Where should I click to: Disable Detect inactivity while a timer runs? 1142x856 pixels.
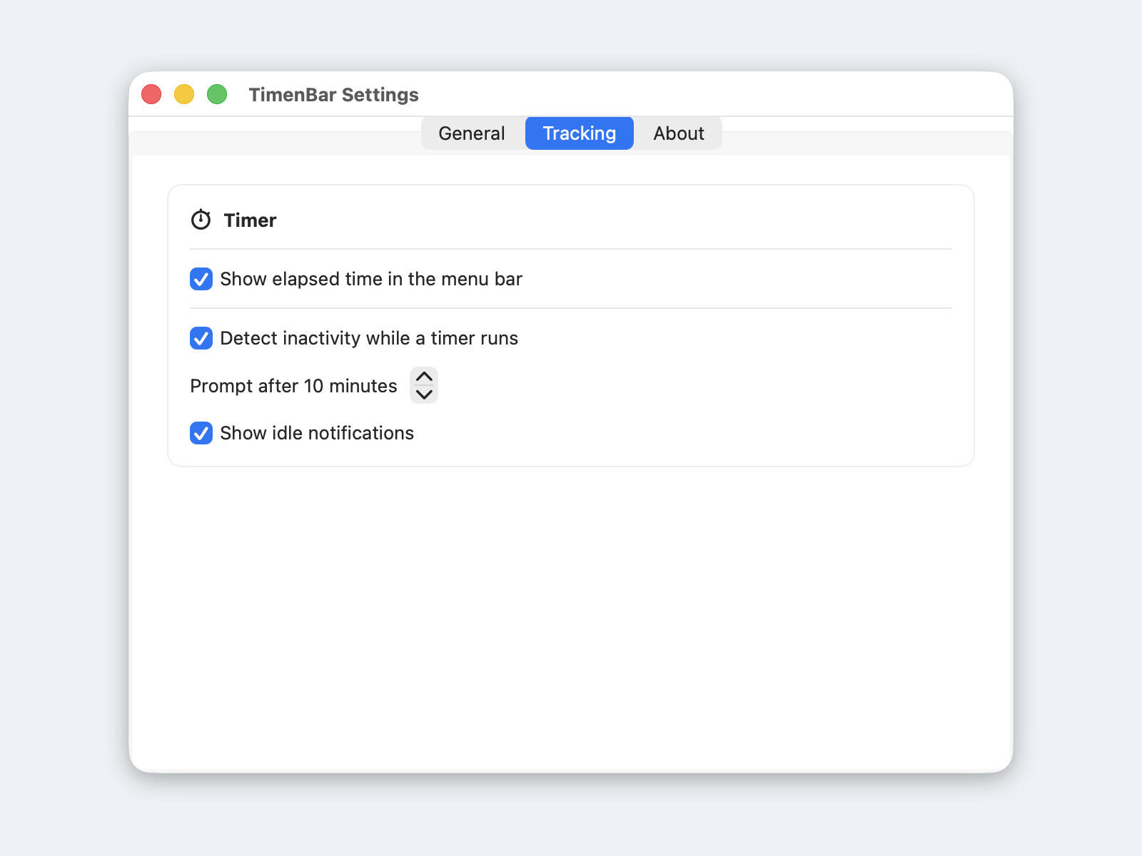(x=201, y=338)
